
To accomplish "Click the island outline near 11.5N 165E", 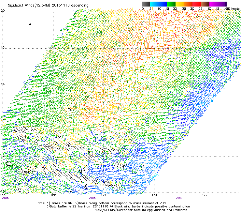I will coord(9,164).
